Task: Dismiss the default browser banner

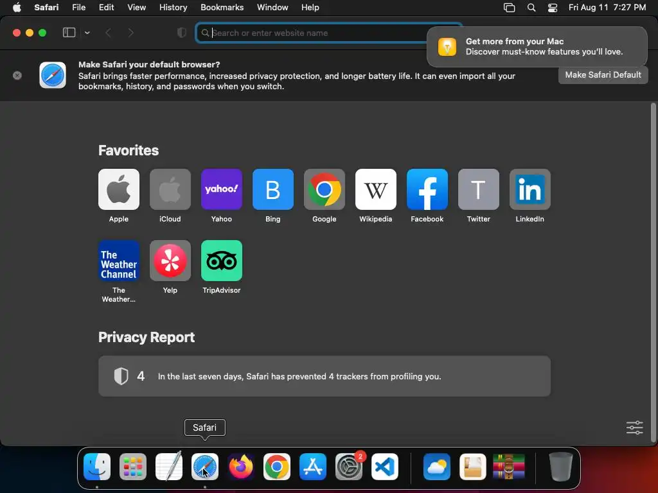Action: [x=17, y=76]
